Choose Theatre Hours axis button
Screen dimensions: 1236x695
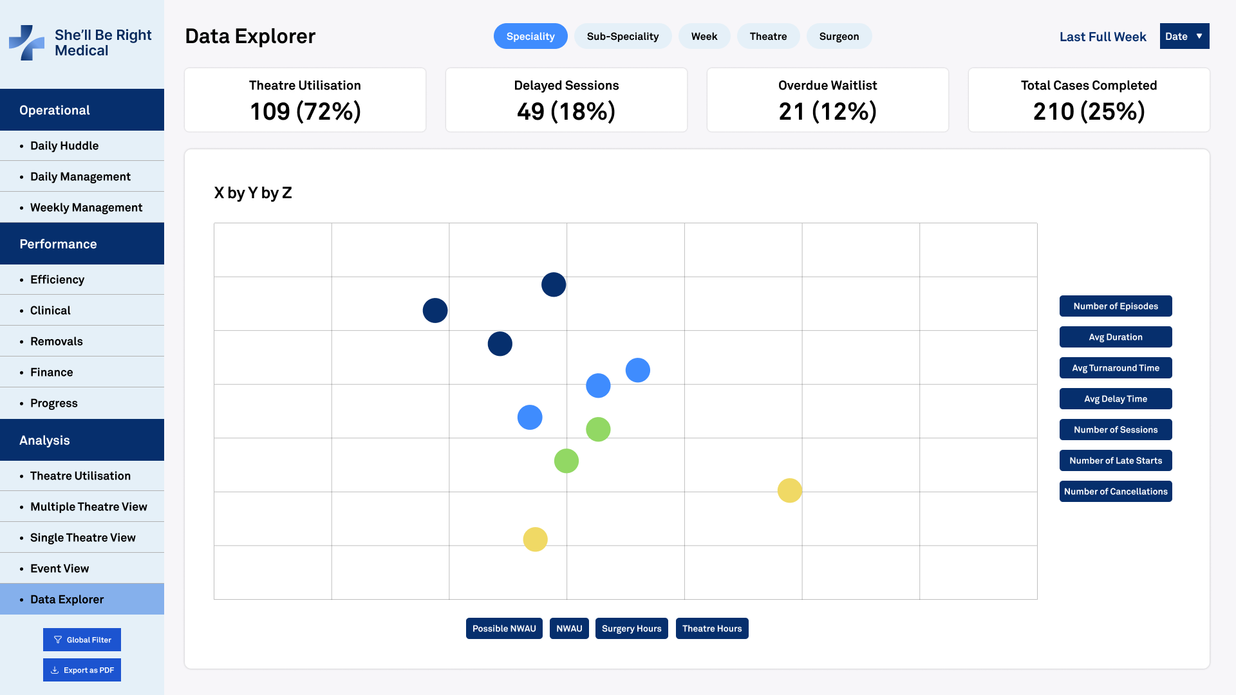[x=712, y=629]
